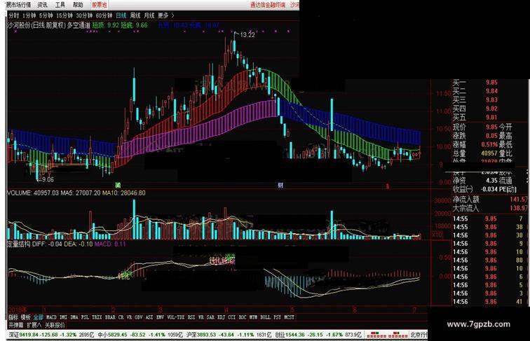The image size is (530, 341).
Task: Switch to 分时 chart period
Action: coord(14,15)
